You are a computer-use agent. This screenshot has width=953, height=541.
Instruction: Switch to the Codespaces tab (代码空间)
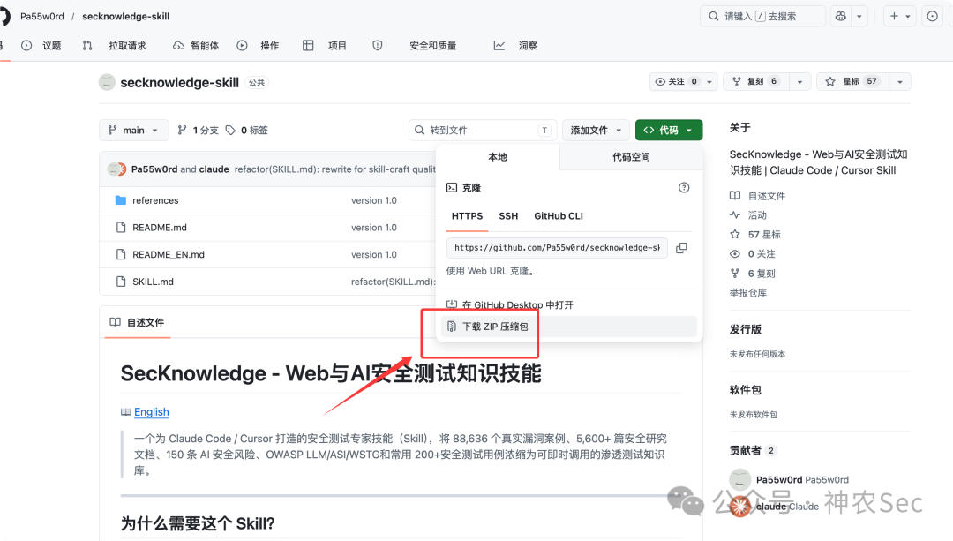(x=631, y=157)
